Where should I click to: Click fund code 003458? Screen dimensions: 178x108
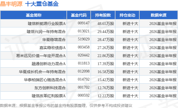(x=84, y=47)
